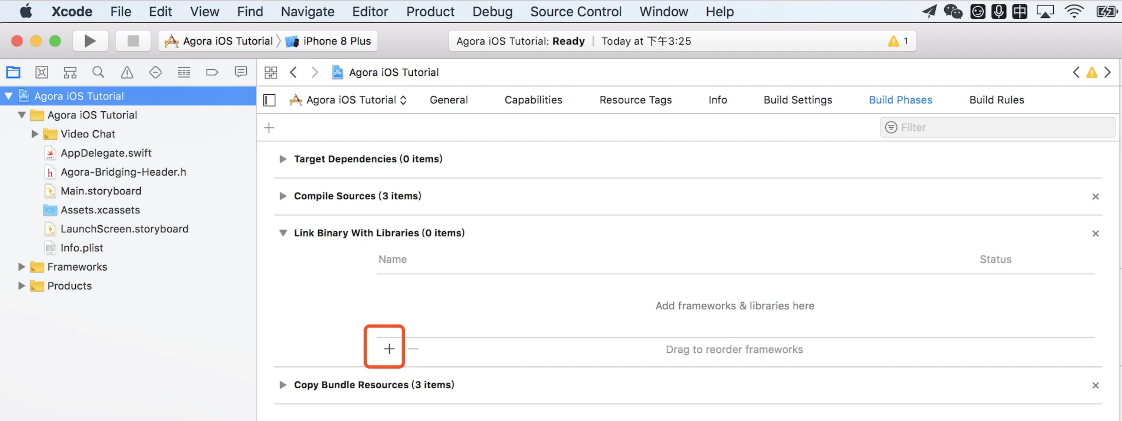Click the Run (play) button
Image resolution: width=1122 pixels, height=421 pixels.
pos(90,41)
